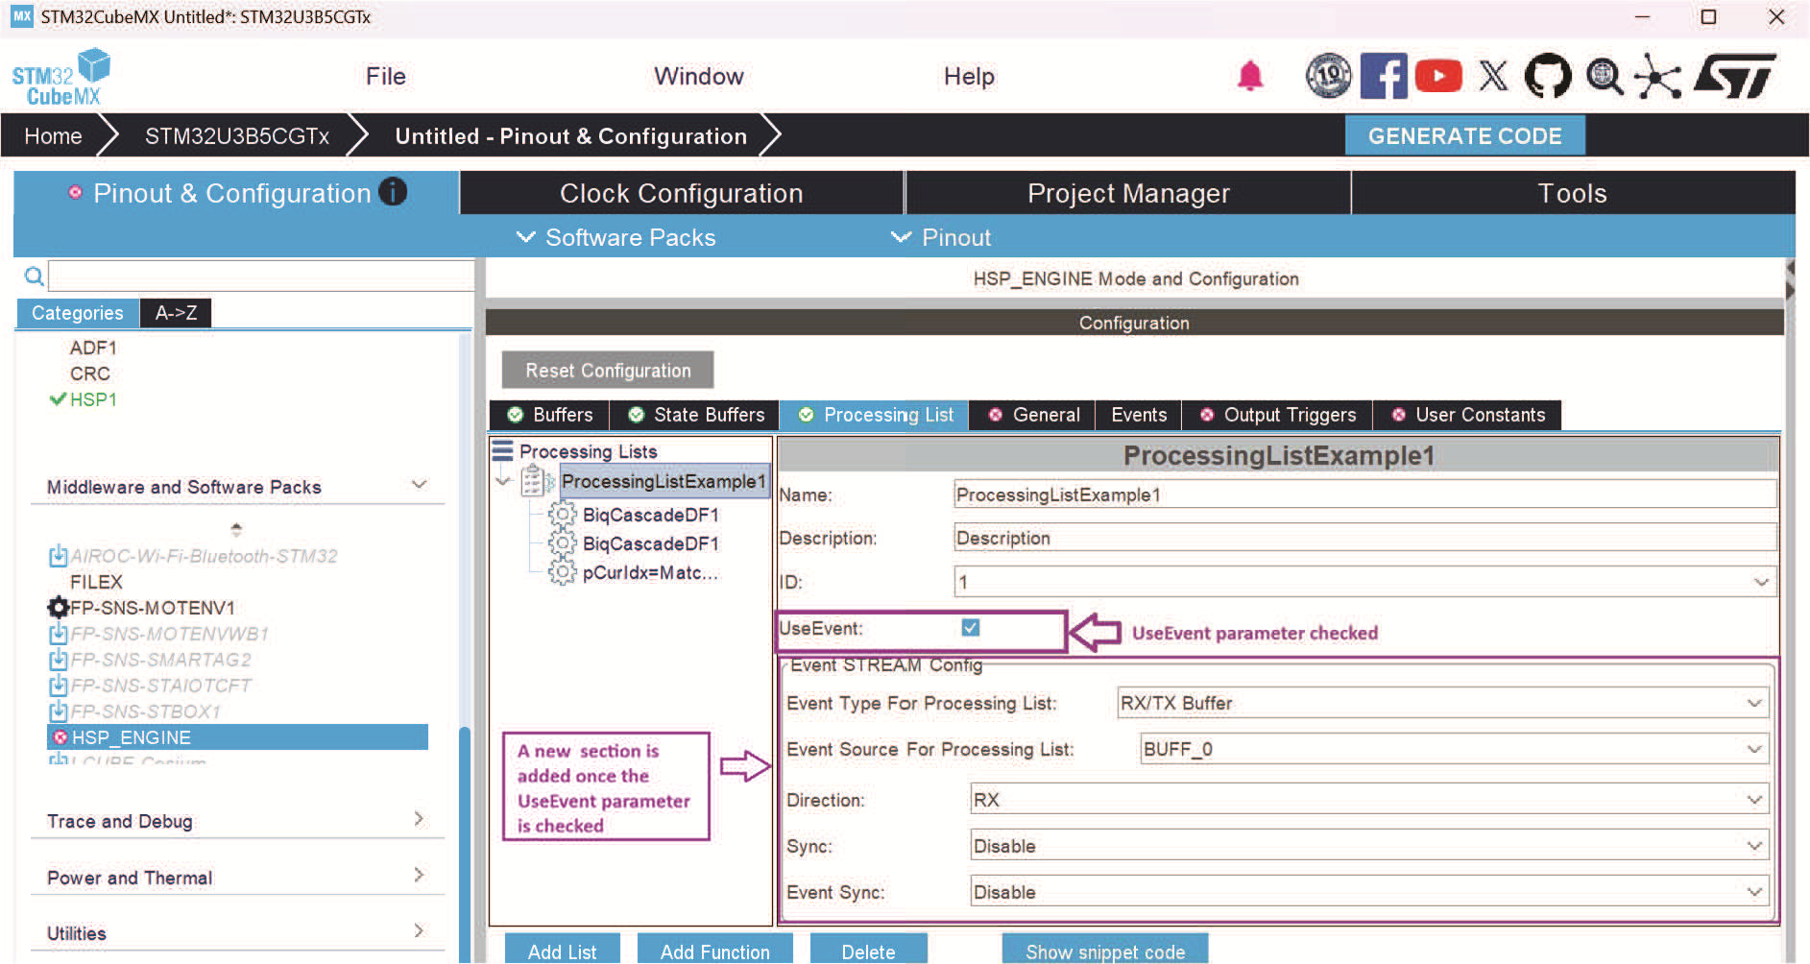
Task: Click Reset Configuration button
Action: (608, 371)
